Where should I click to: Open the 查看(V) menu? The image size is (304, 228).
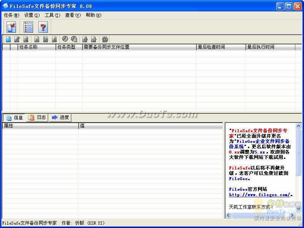(73, 15)
